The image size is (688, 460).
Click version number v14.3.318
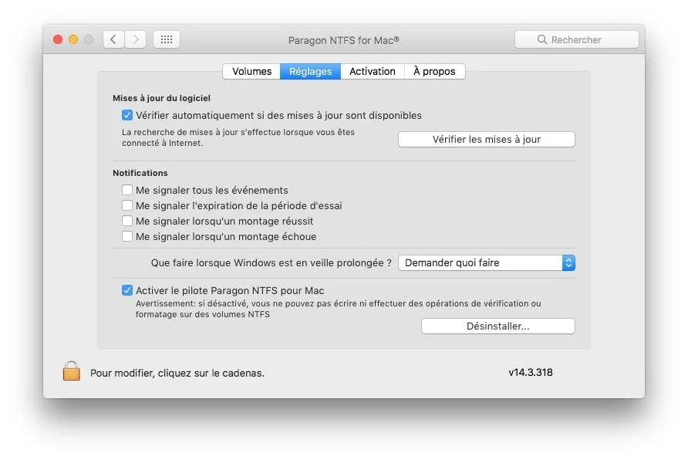click(531, 372)
